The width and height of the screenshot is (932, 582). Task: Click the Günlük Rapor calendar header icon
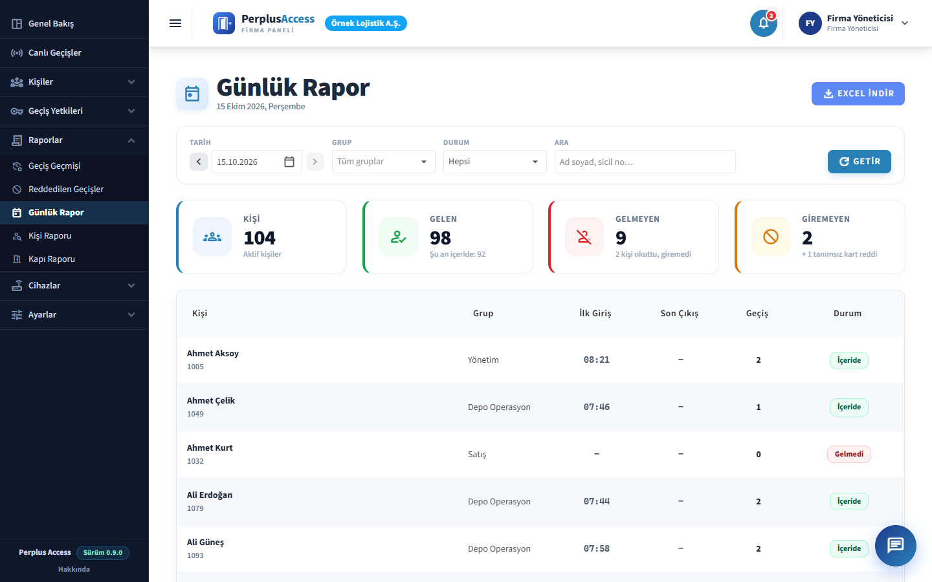tap(192, 94)
